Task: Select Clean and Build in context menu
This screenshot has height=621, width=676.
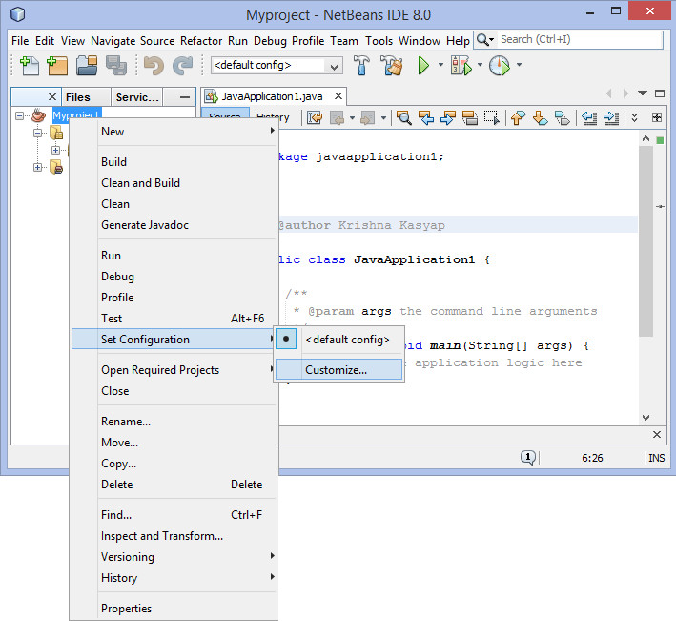Action: pyautogui.click(x=140, y=183)
